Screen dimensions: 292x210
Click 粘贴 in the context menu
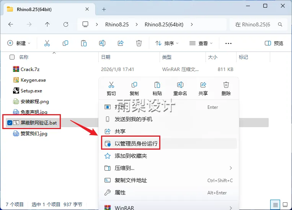[157, 89]
